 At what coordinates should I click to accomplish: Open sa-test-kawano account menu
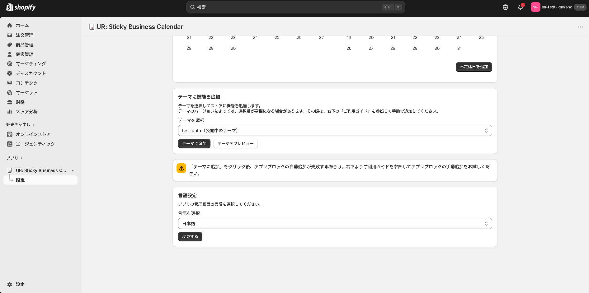558,7
